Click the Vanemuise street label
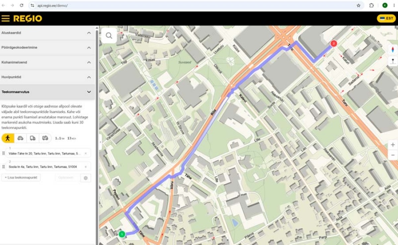Viewport: 398px width, 245px height. pyautogui.click(x=113, y=133)
